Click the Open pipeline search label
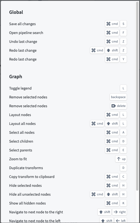 pyautogui.click(x=26, y=33)
